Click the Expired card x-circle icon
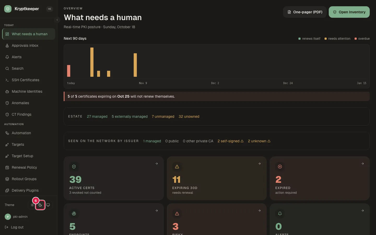This screenshot has width=376, height=235. (x=280, y=167)
